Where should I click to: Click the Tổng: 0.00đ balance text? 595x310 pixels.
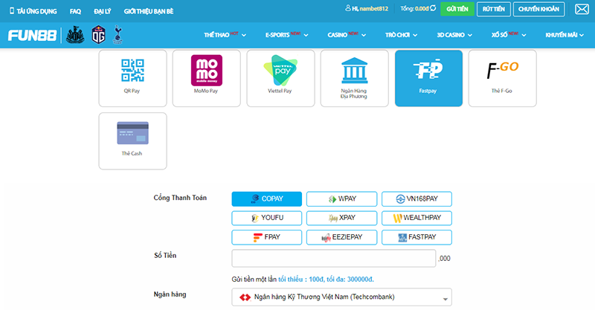(414, 8)
